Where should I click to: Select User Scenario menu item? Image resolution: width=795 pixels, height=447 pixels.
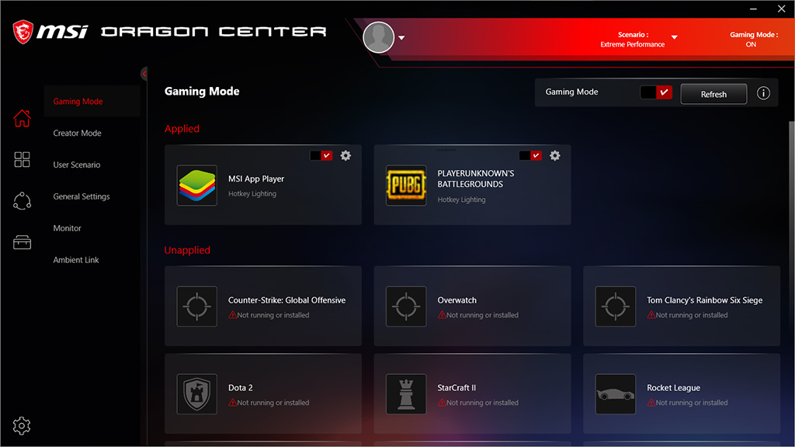tap(77, 165)
